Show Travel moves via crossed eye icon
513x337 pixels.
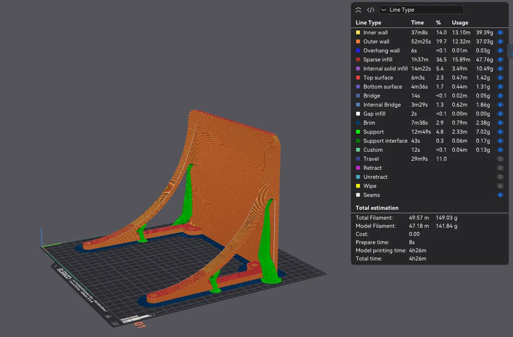[500, 159]
